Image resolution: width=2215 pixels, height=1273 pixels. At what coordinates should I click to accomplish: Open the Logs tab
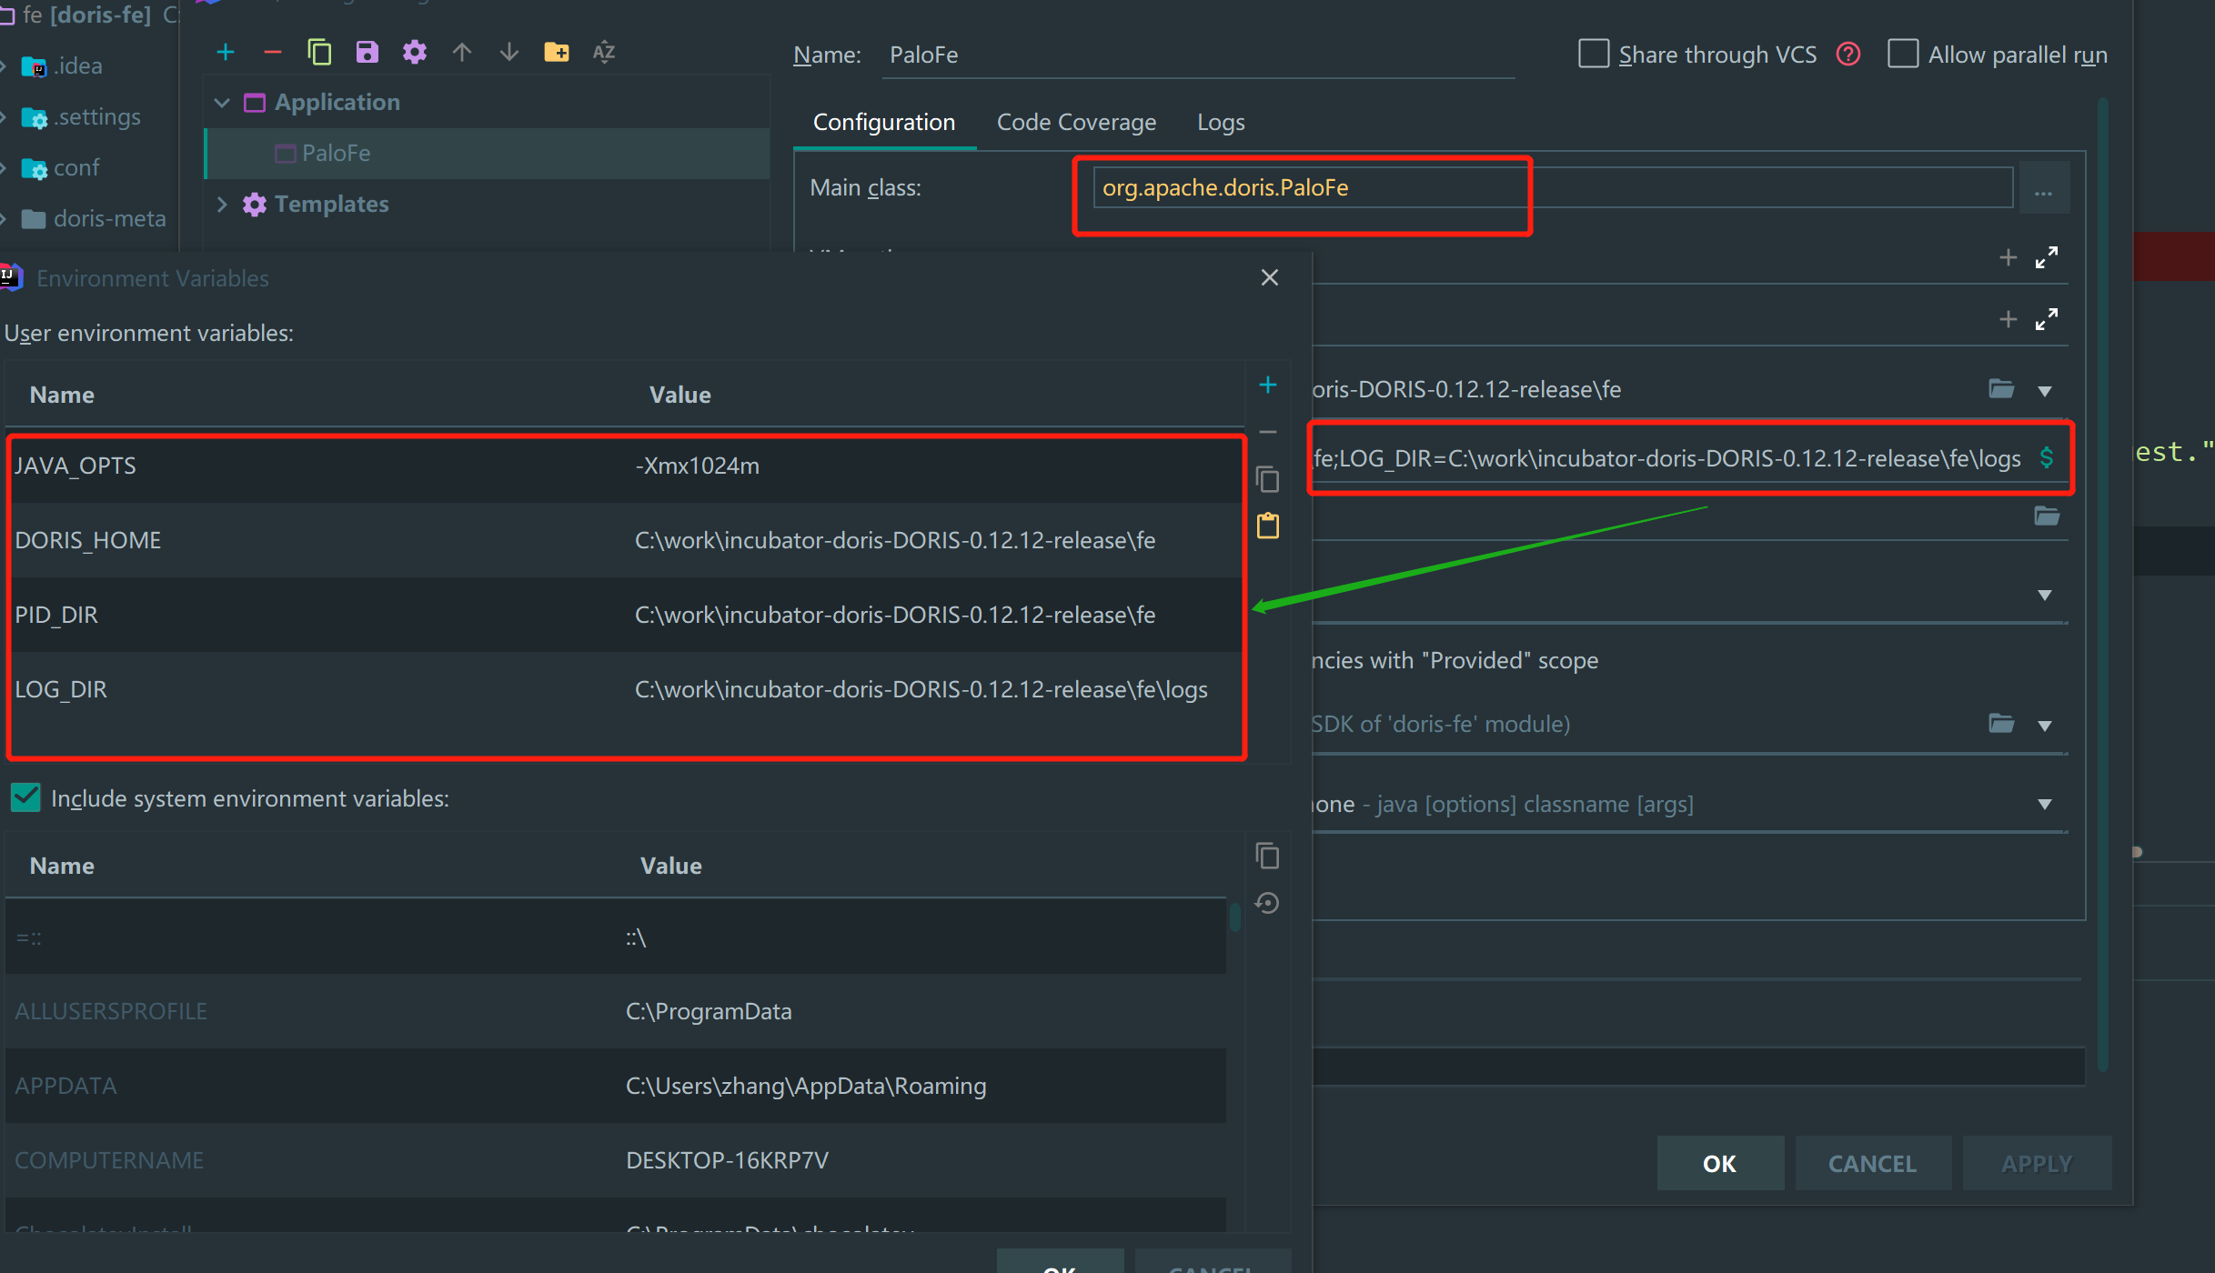pos(1220,122)
